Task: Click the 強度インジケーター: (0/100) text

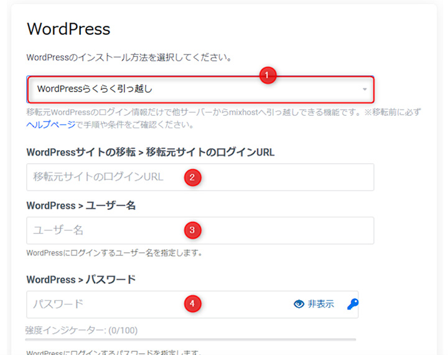Action: pos(82,330)
